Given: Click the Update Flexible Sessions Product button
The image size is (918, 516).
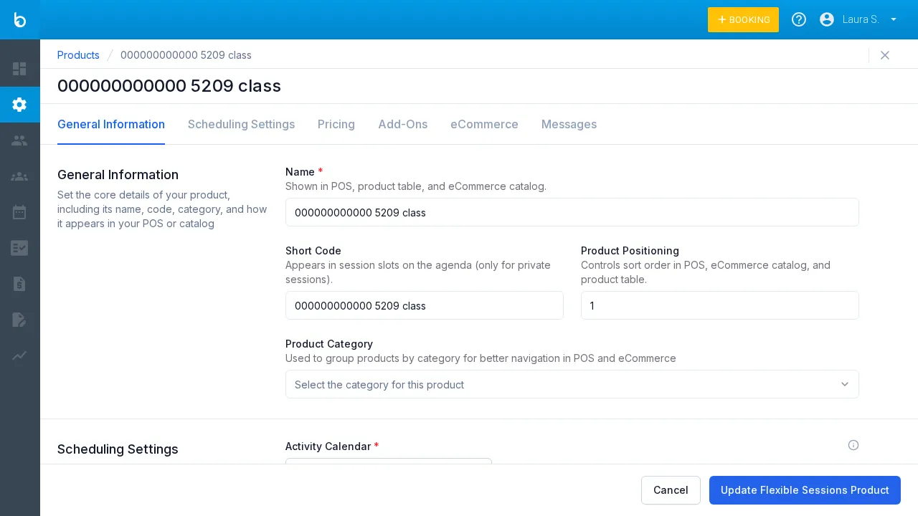Looking at the screenshot, I should coord(805,490).
